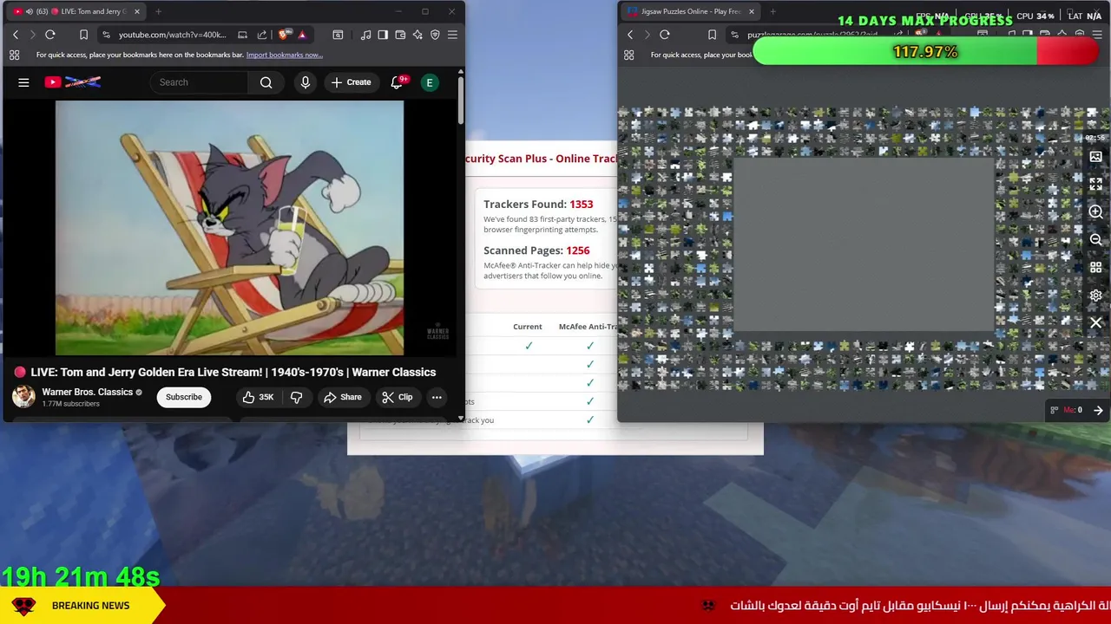Open the account avatar E menu

429,82
